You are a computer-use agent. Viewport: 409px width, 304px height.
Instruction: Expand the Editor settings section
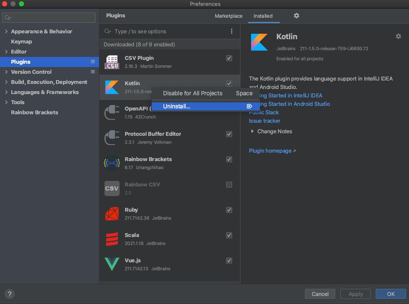click(x=6, y=52)
